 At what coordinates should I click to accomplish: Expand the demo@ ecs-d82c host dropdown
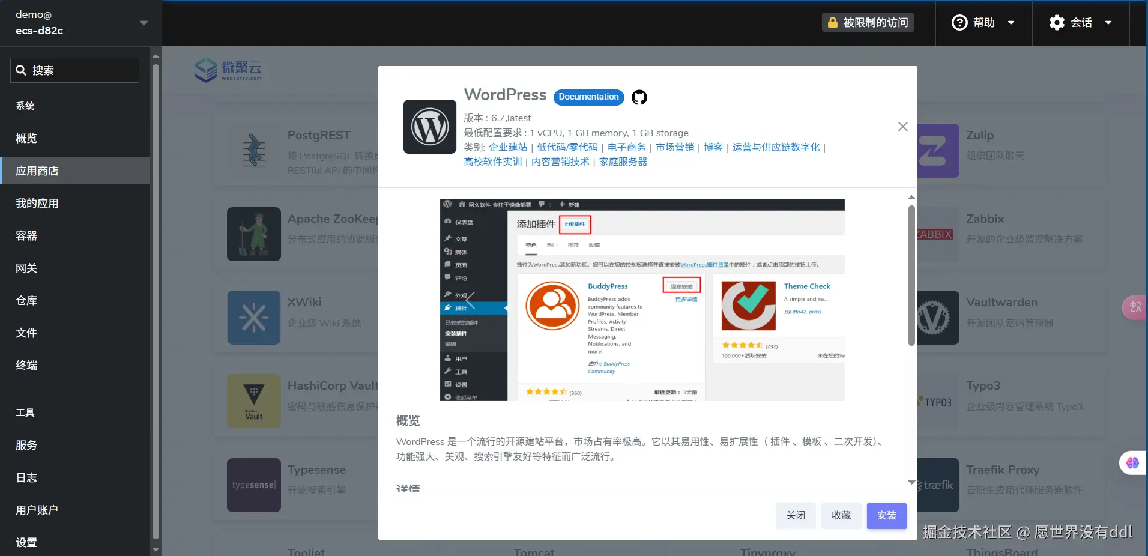143,23
